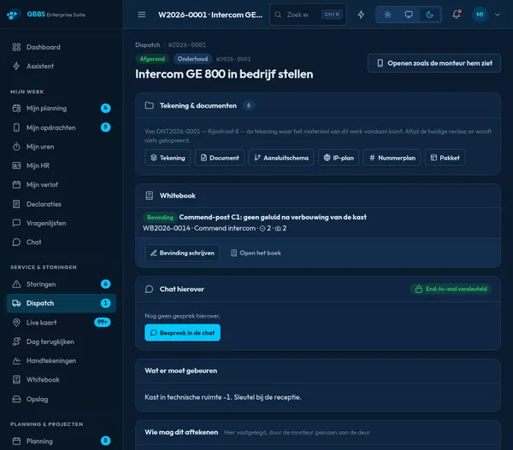Go to Mijn opdrachten
The width and height of the screenshot is (513, 450).
61,127
